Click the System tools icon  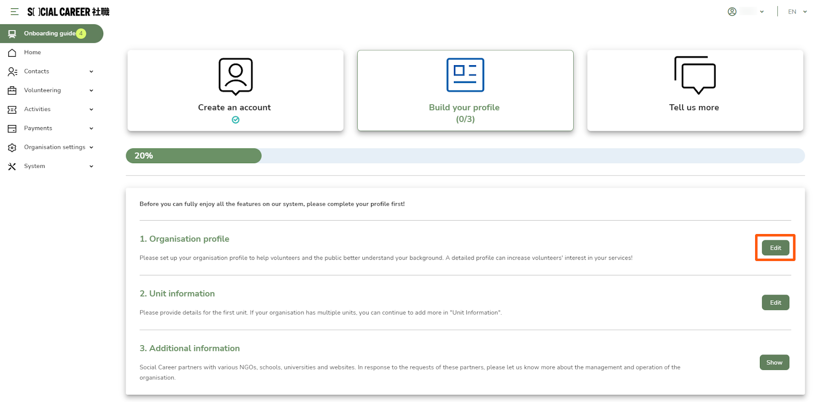tap(12, 166)
